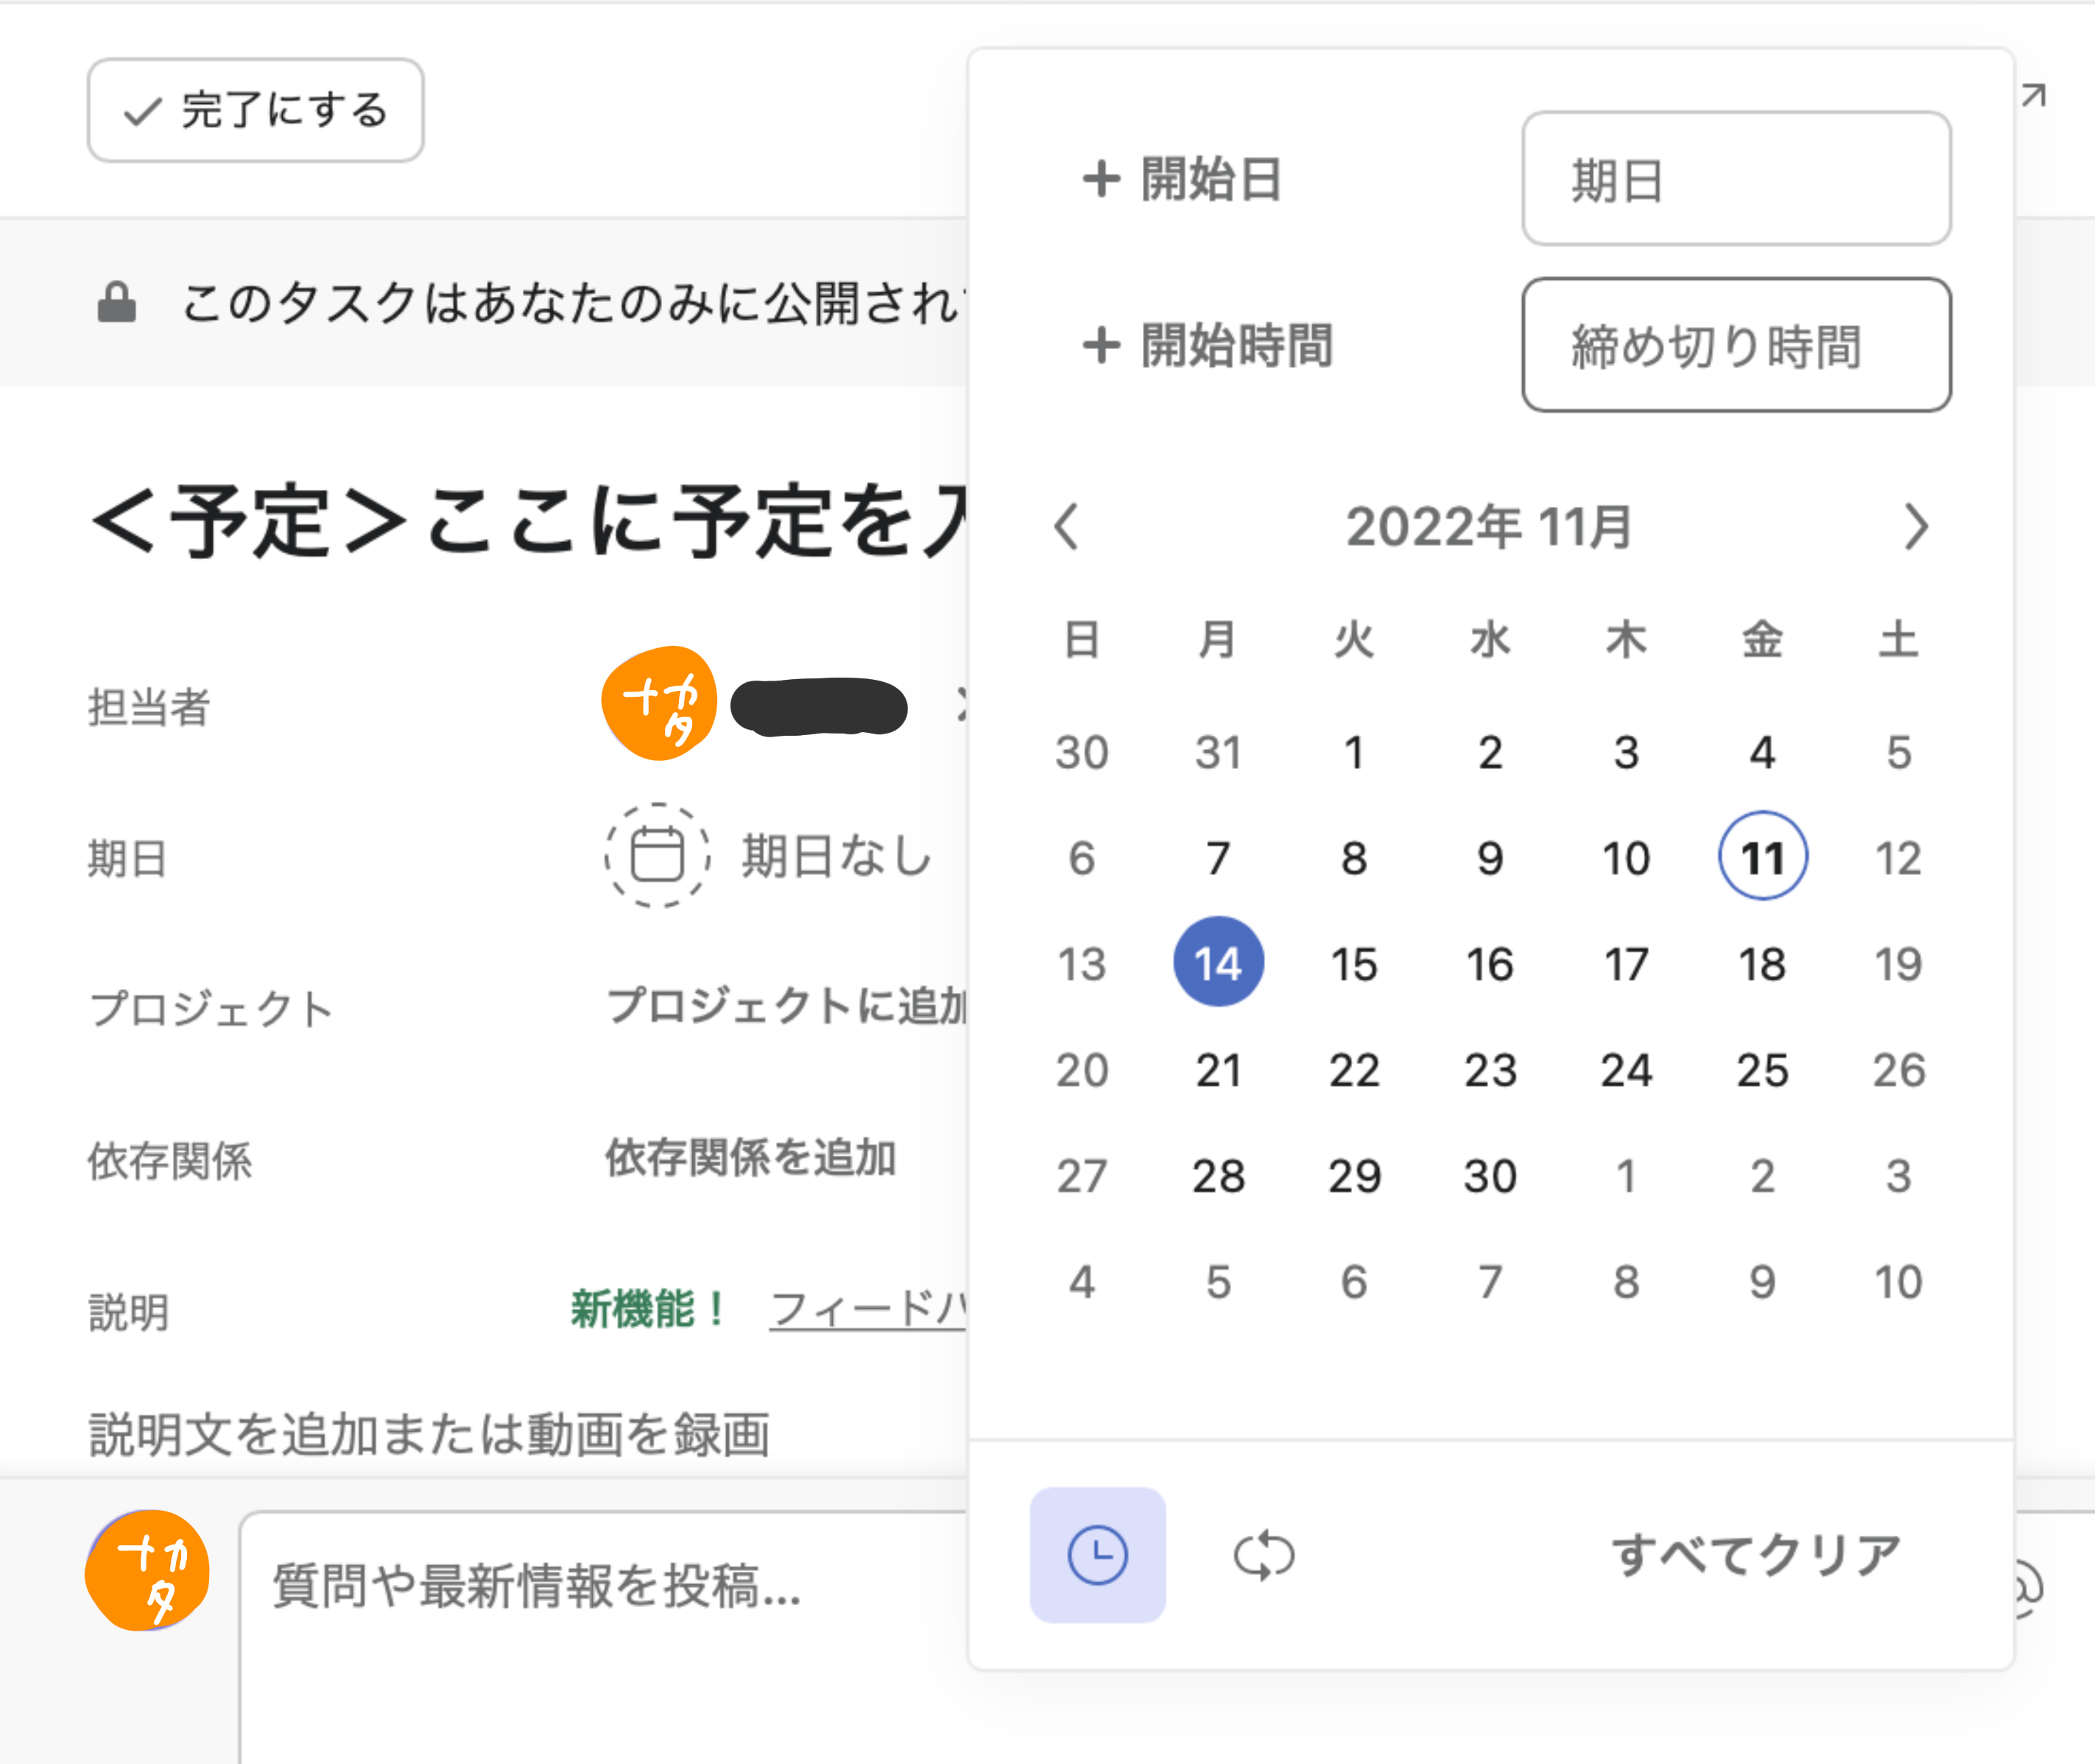Go to next month in calendar
This screenshot has height=1764, width=2095.
(x=1915, y=526)
